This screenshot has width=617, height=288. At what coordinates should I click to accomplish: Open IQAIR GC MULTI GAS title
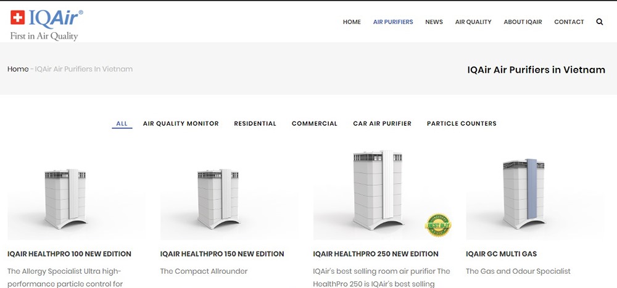pyautogui.click(x=501, y=254)
